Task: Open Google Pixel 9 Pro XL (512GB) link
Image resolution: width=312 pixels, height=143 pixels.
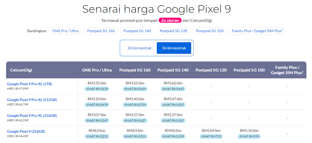Action: tap(32, 100)
